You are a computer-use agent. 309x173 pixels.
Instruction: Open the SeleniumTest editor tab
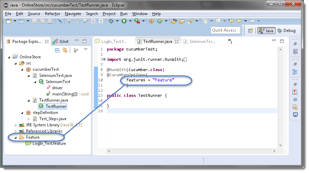click(x=200, y=42)
